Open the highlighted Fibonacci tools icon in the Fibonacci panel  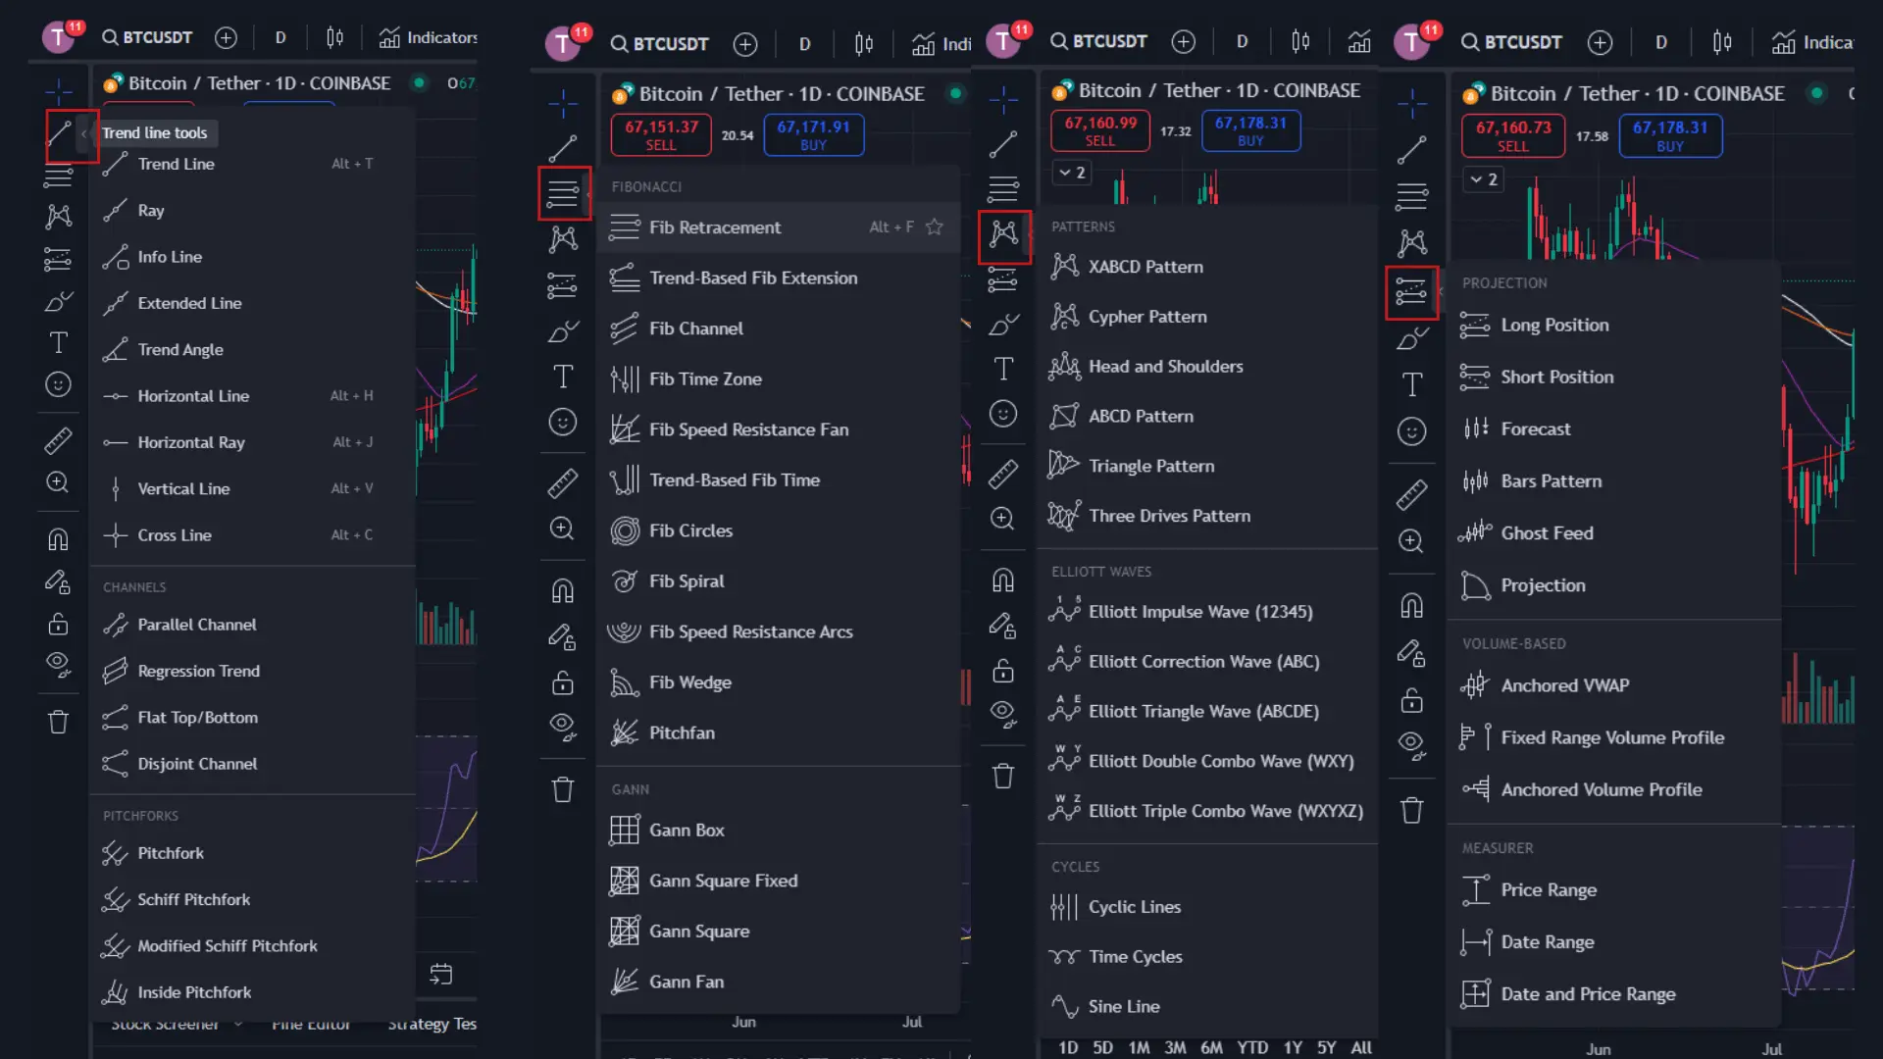tap(563, 193)
